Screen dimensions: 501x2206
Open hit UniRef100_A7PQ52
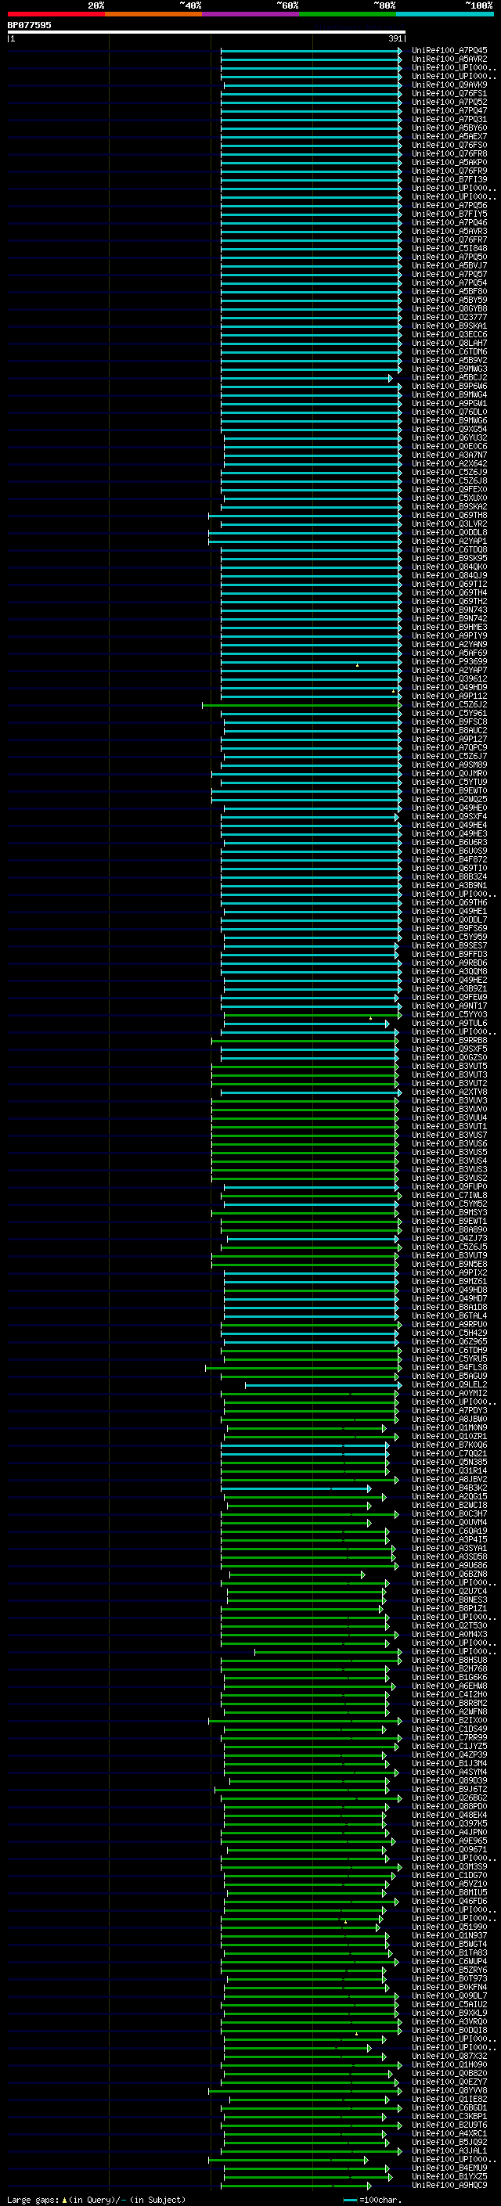tap(449, 102)
